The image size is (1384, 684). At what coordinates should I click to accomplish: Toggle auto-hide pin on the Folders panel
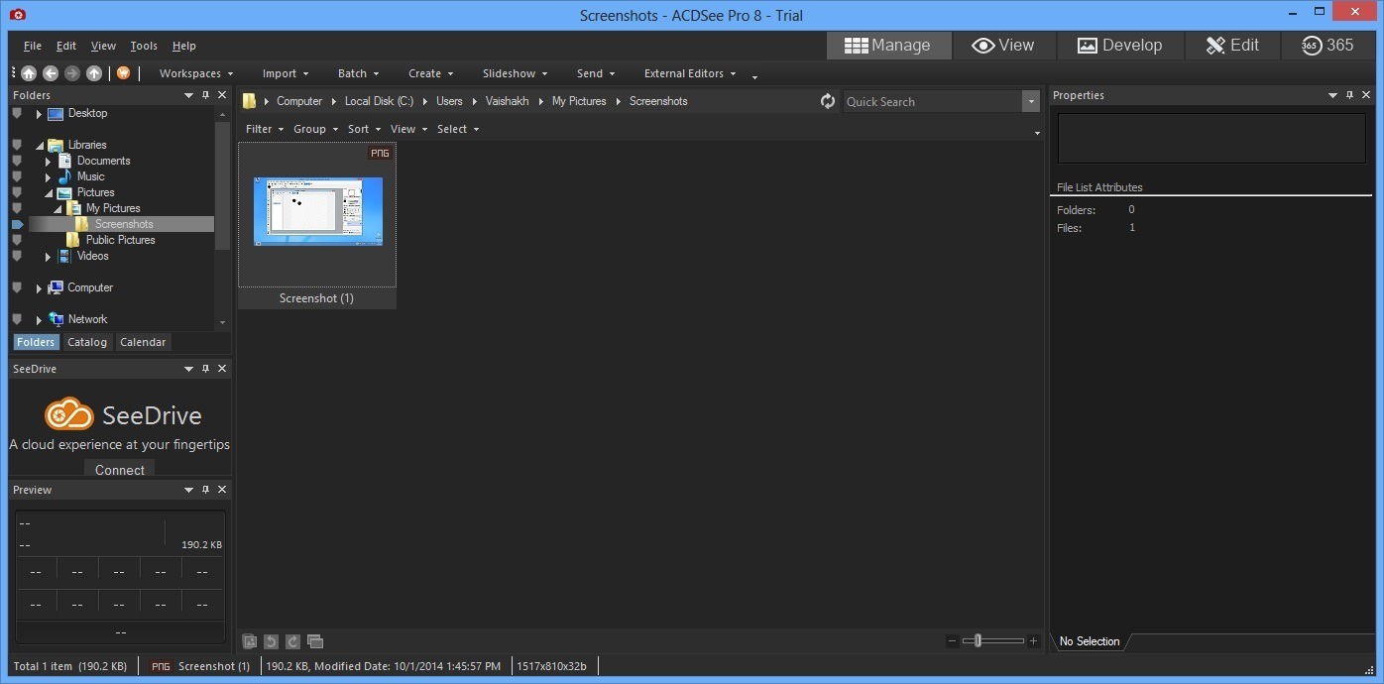[x=205, y=94]
